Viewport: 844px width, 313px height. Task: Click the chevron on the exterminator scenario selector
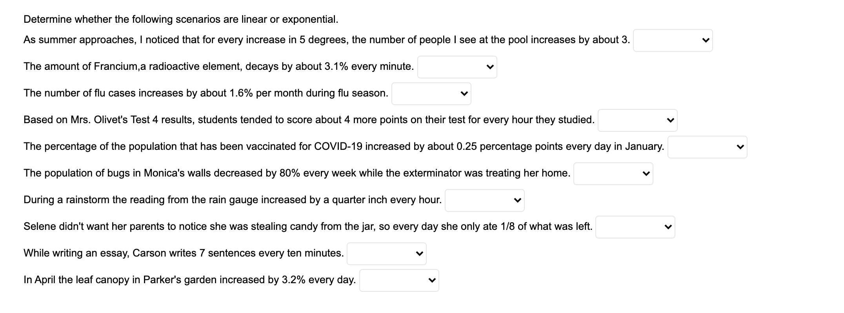point(645,174)
